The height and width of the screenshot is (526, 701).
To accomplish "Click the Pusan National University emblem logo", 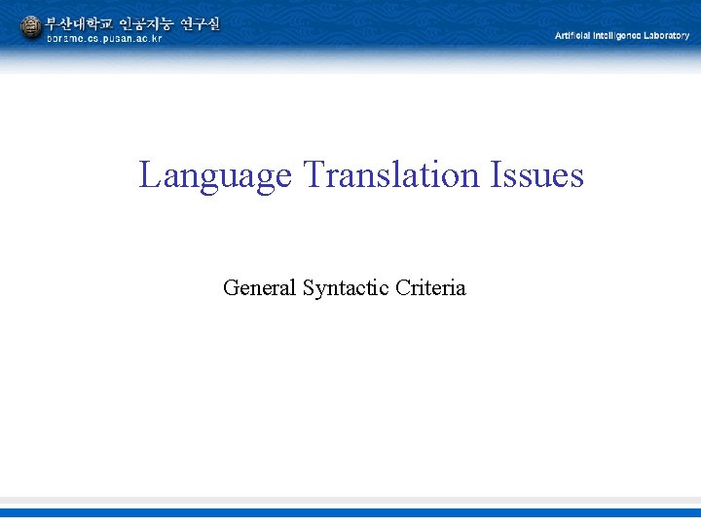I will pyautogui.click(x=31, y=27).
